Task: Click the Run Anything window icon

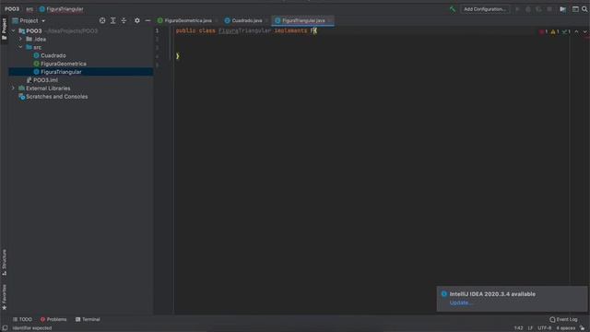Action: point(575,9)
